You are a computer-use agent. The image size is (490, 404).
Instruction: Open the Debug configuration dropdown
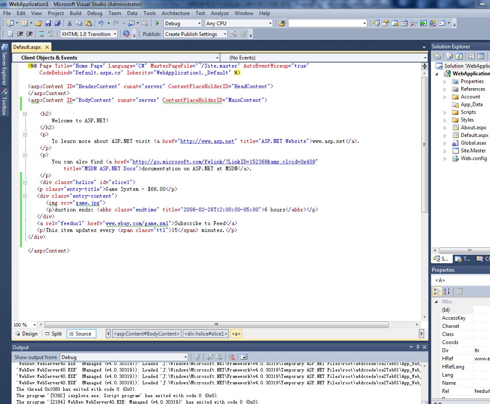(x=199, y=24)
